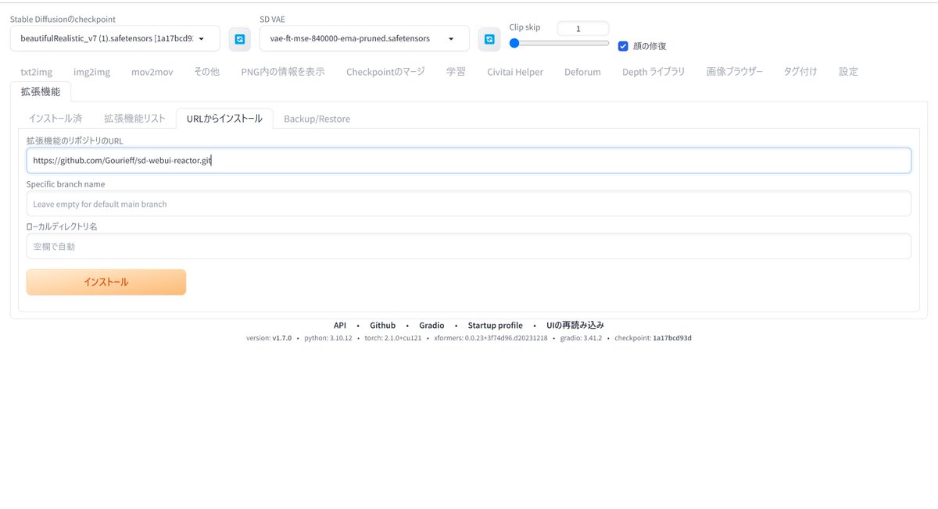938x509 pixels.
Task: Toggle the 顔の修復 checkbox
Action: coord(623,46)
